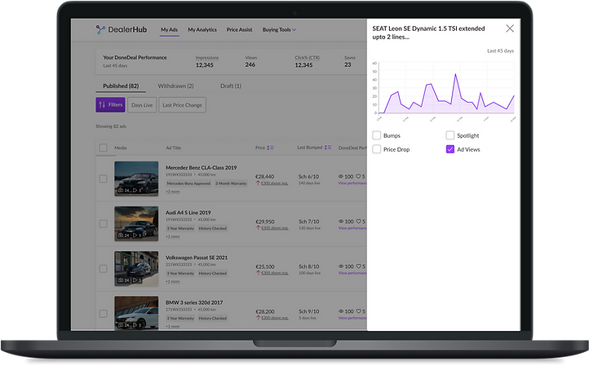Click the DealerHub logo
The height and width of the screenshot is (366, 589).
tap(122, 29)
